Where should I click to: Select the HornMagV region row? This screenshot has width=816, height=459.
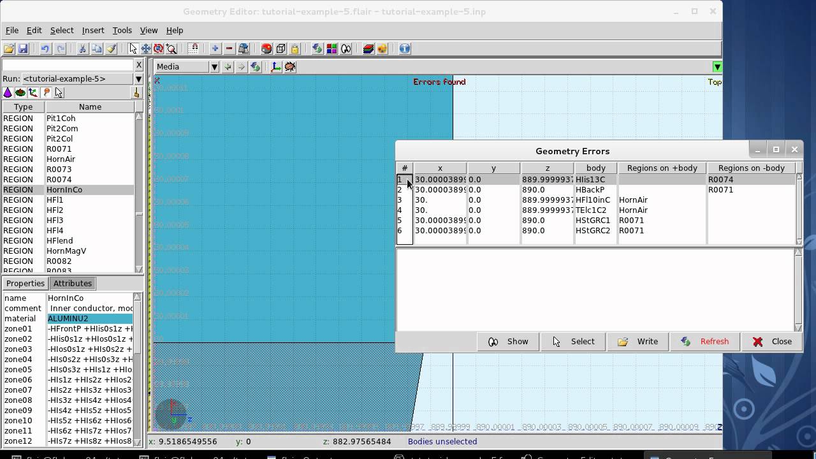tap(68, 251)
